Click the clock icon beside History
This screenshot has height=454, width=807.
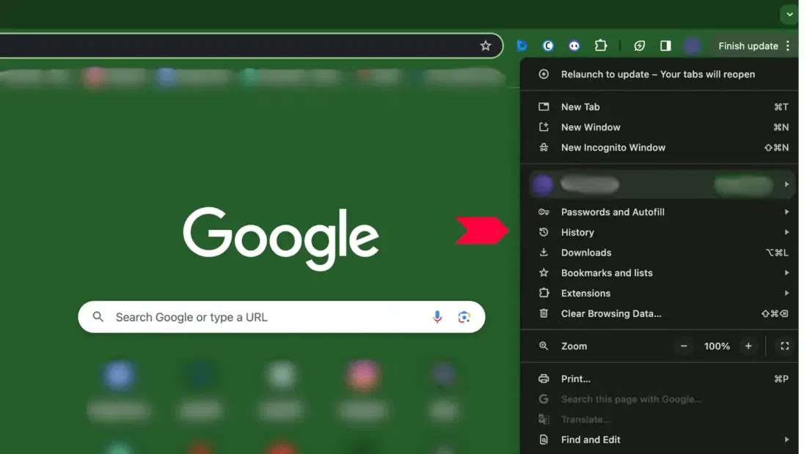tap(544, 232)
